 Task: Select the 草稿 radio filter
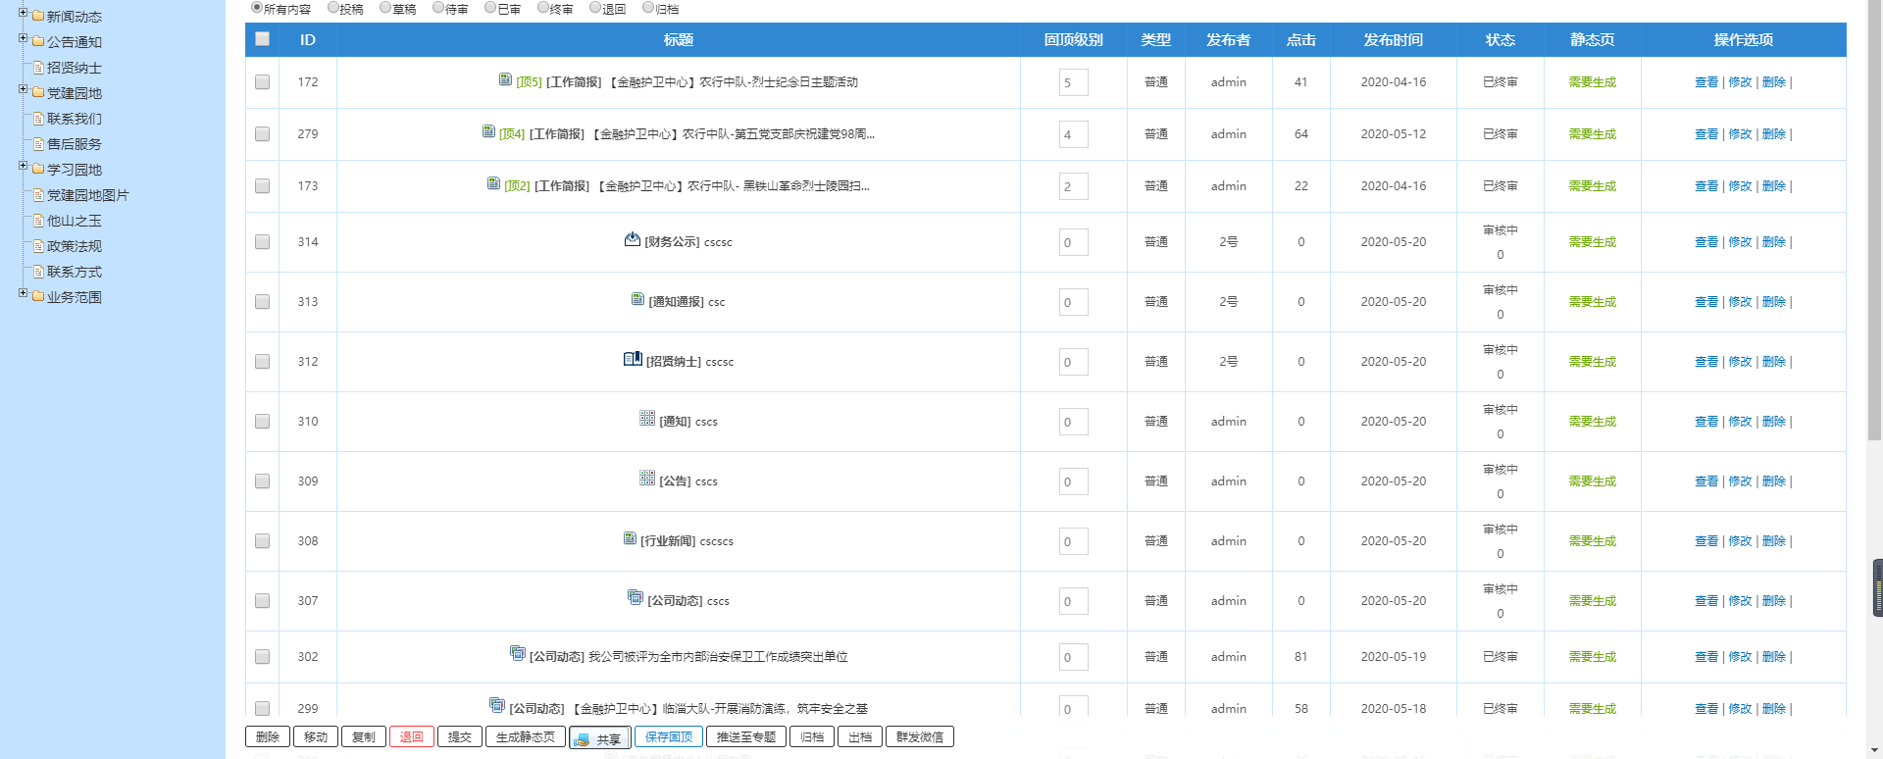(385, 8)
